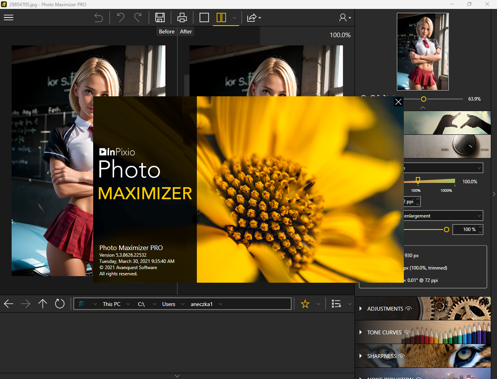Collapse the navigator preview chevron
497x379 pixels.
pyautogui.click(x=423, y=108)
